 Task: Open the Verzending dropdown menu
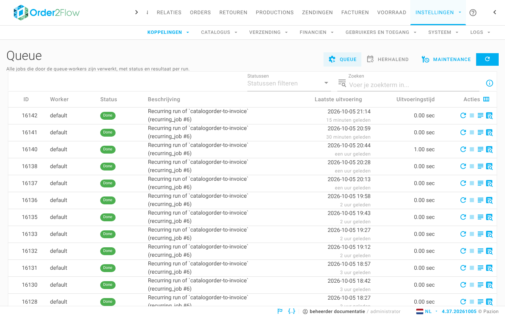269,32
